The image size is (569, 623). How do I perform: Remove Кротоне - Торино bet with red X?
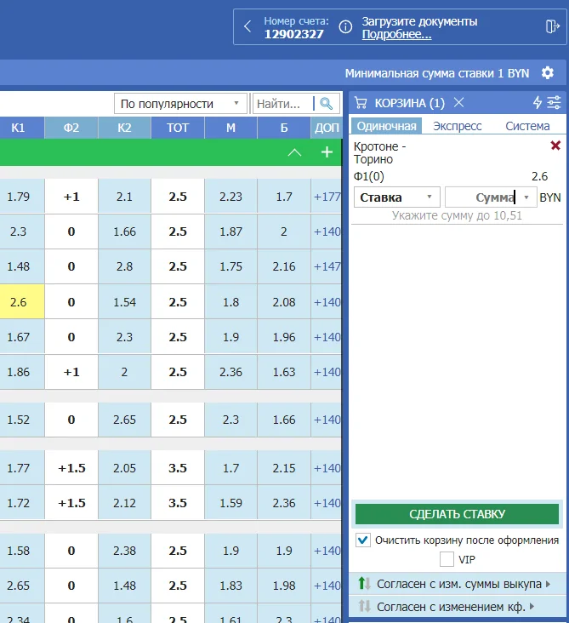coord(555,146)
